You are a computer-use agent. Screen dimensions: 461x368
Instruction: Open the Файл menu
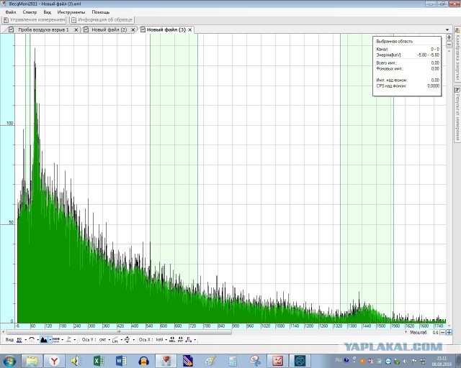[11, 12]
